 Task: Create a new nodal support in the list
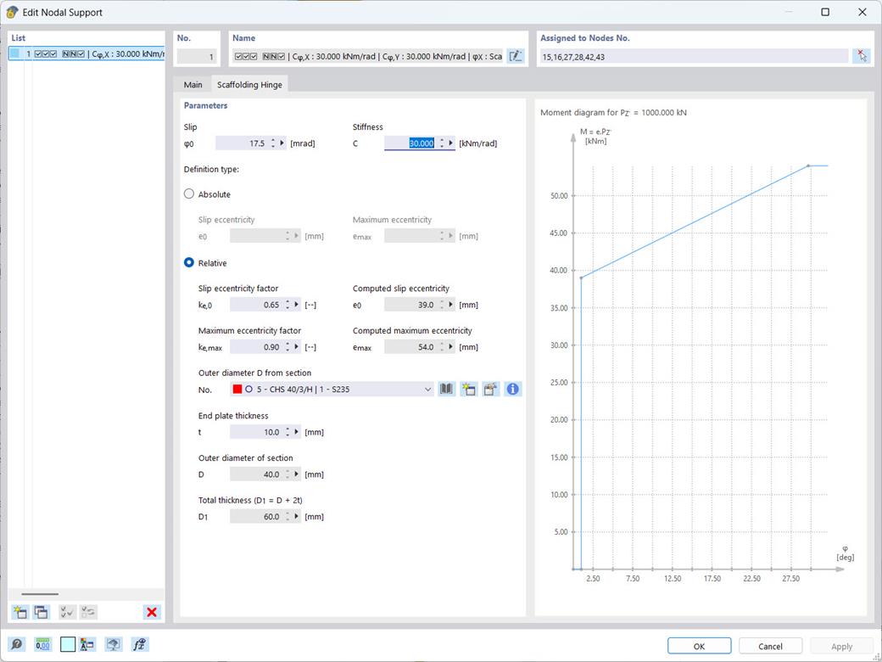pyautogui.click(x=19, y=612)
